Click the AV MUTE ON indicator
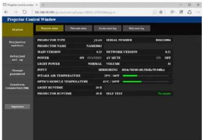 [158, 58]
